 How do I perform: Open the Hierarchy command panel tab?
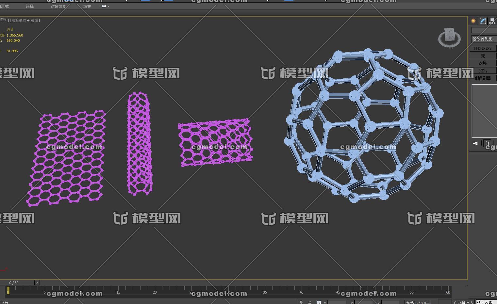pyautogui.click(x=492, y=21)
